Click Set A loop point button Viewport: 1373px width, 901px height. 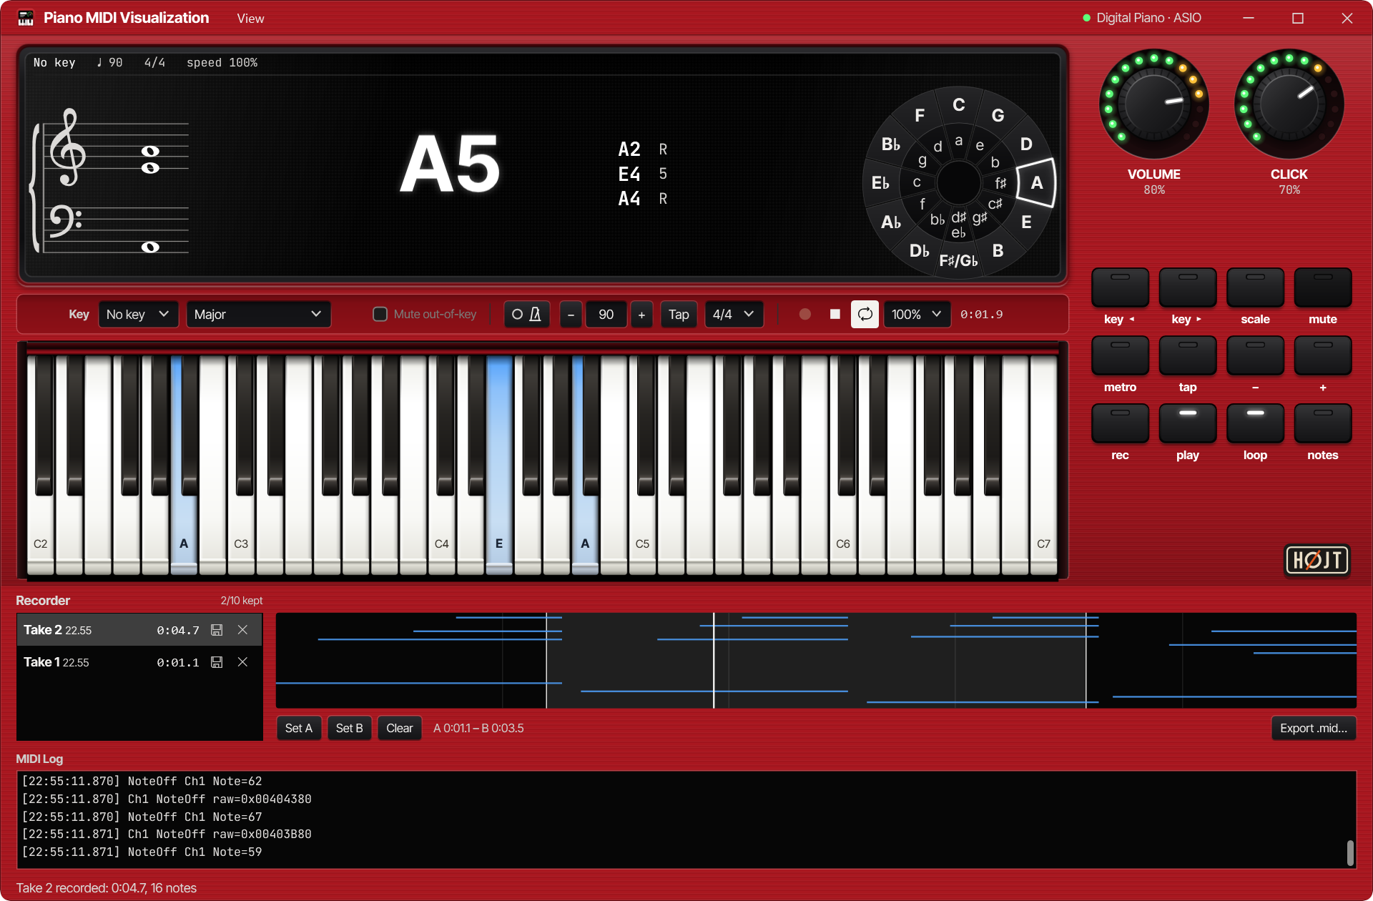click(x=299, y=728)
